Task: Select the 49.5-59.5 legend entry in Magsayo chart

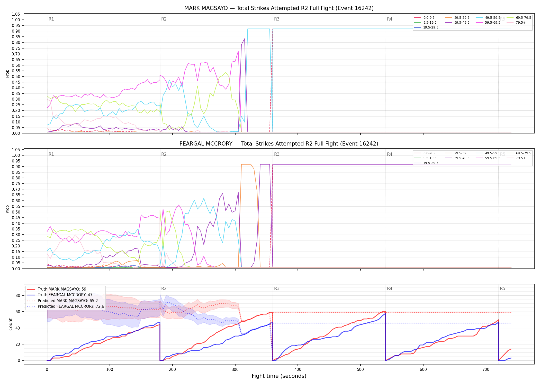Action: coord(488,18)
